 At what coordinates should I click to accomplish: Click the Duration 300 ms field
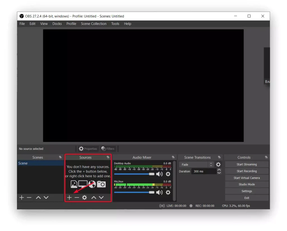pyautogui.click(x=204, y=171)
